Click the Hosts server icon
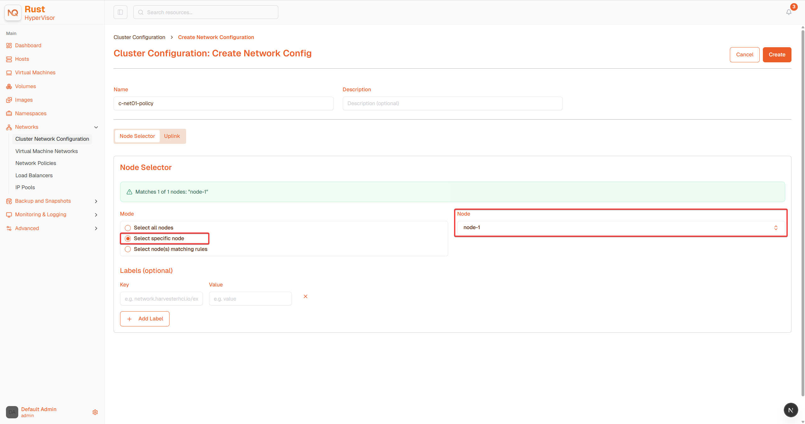 [x=9, y=59]
